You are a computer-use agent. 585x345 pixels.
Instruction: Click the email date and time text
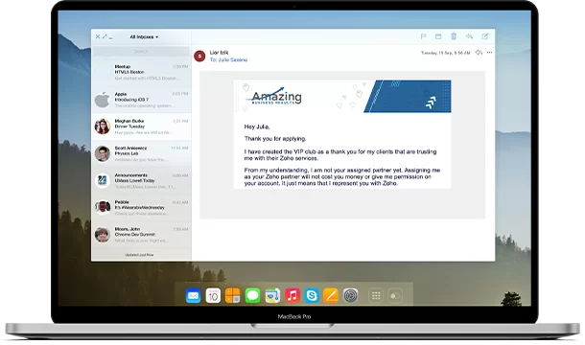click(446, 53)
